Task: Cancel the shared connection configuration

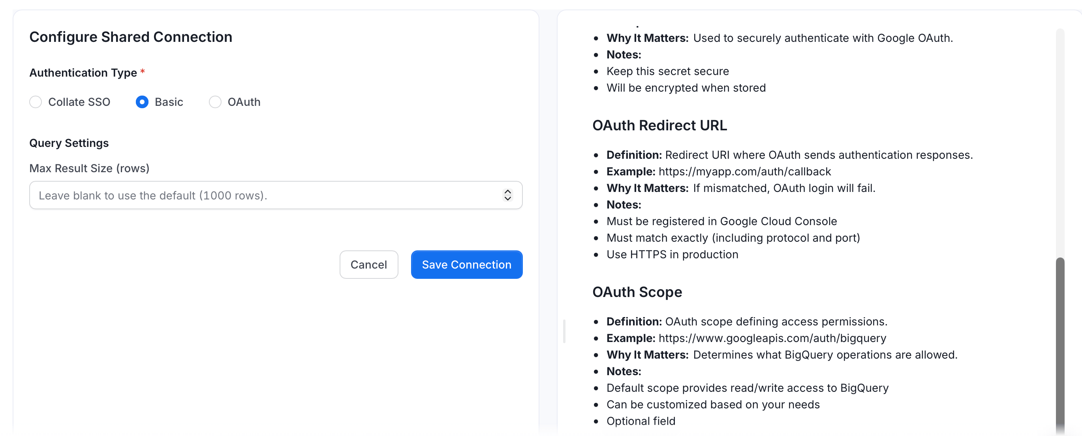Action: pyautogui.click(x=368, y=265)
